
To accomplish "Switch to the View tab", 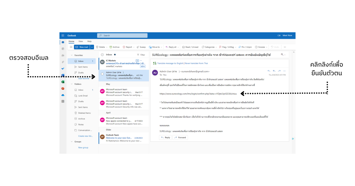I will coord(81,41).
